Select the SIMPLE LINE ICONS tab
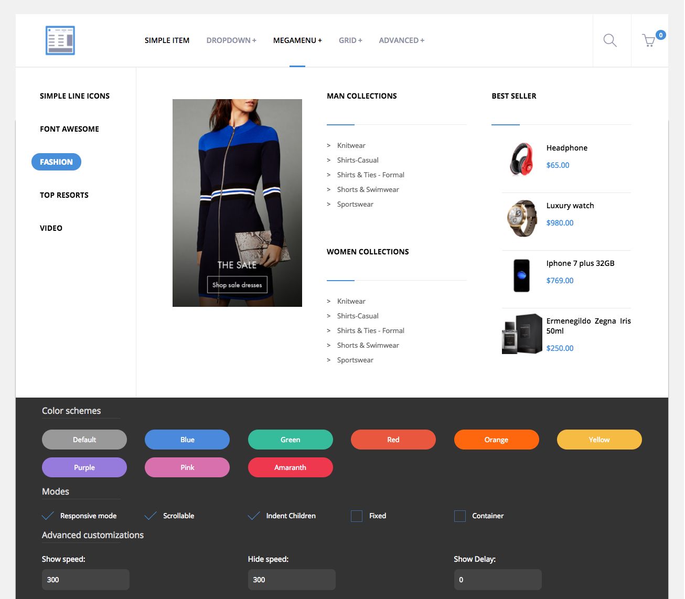Image resolution: width=685 pixels, height=599 pixels. pos(75,96)
